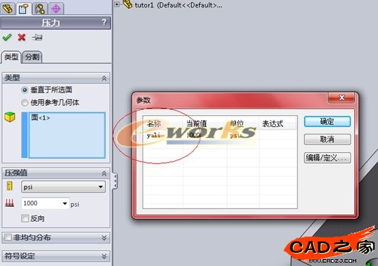The width and height of the screenshot is (378, 266).
Task: Open the 1000 pressure value dropdown arrow
Action: coord(65,204)
